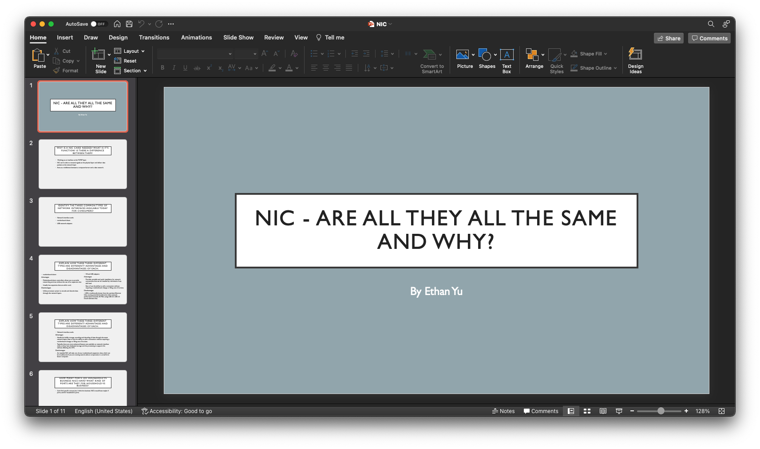This screenshot has height=449, width=760.
Task: Open the font name combo box
Action: click(195, 54)
